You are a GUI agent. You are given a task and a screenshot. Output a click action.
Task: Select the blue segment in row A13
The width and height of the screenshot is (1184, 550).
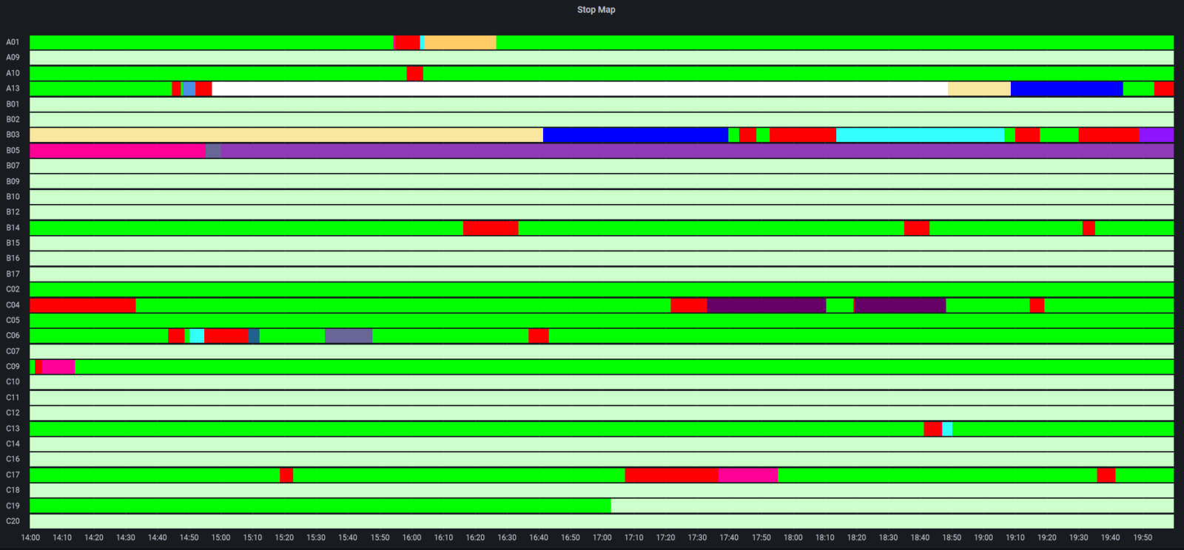[x=1066, y=89]
